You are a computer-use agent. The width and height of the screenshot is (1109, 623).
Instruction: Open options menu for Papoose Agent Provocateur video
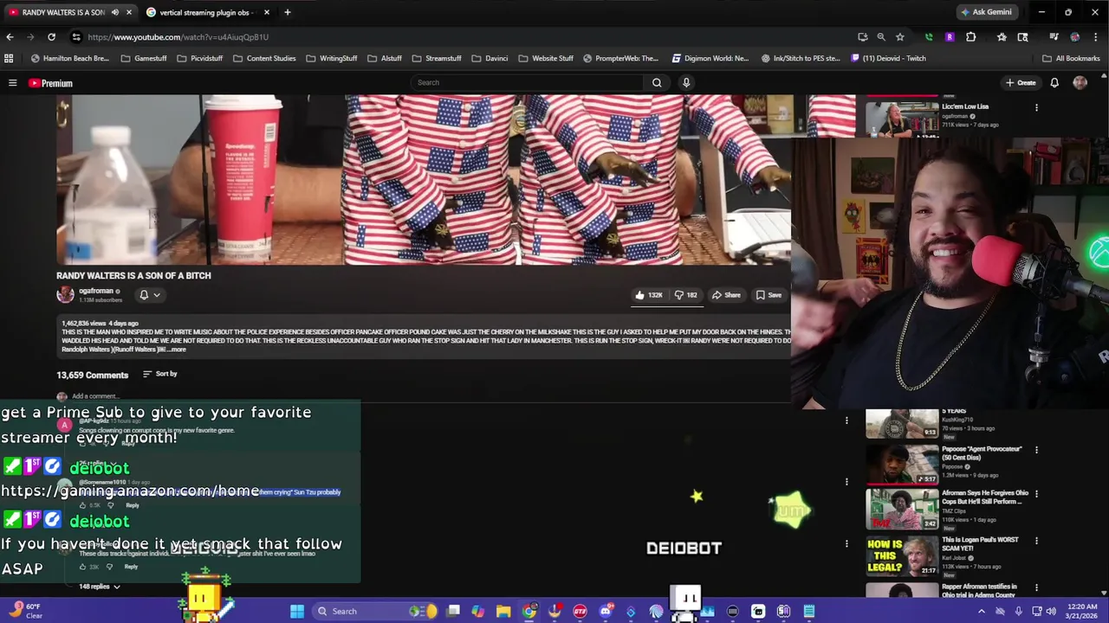1036,450
